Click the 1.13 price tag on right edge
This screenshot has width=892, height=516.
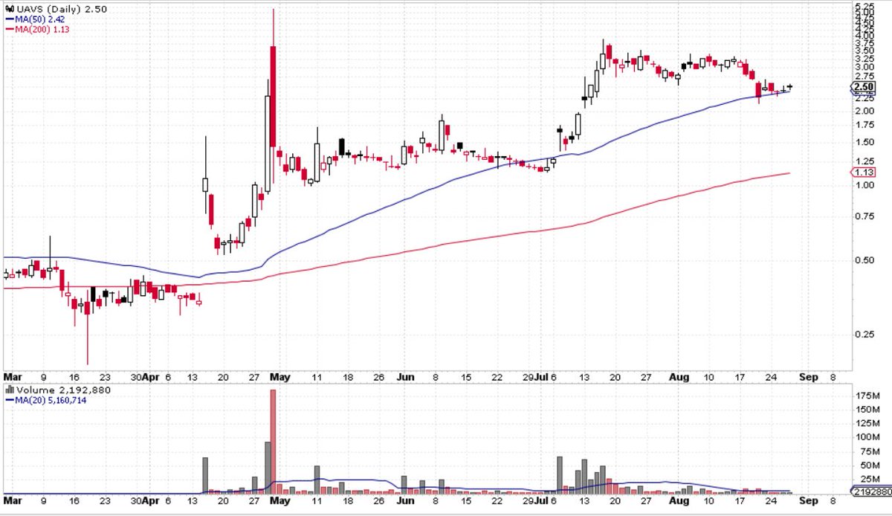pos(864,172)
